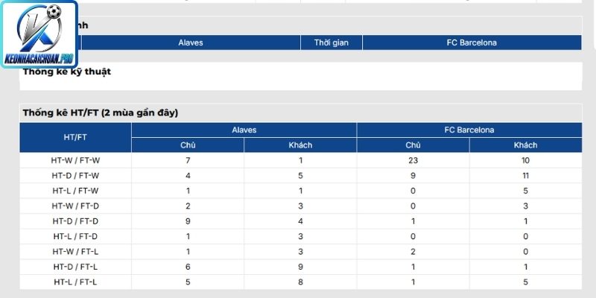This screenshot has width=596, height=298.
Task: Click the HT/FT column header
Action: [x=75, y=138]
